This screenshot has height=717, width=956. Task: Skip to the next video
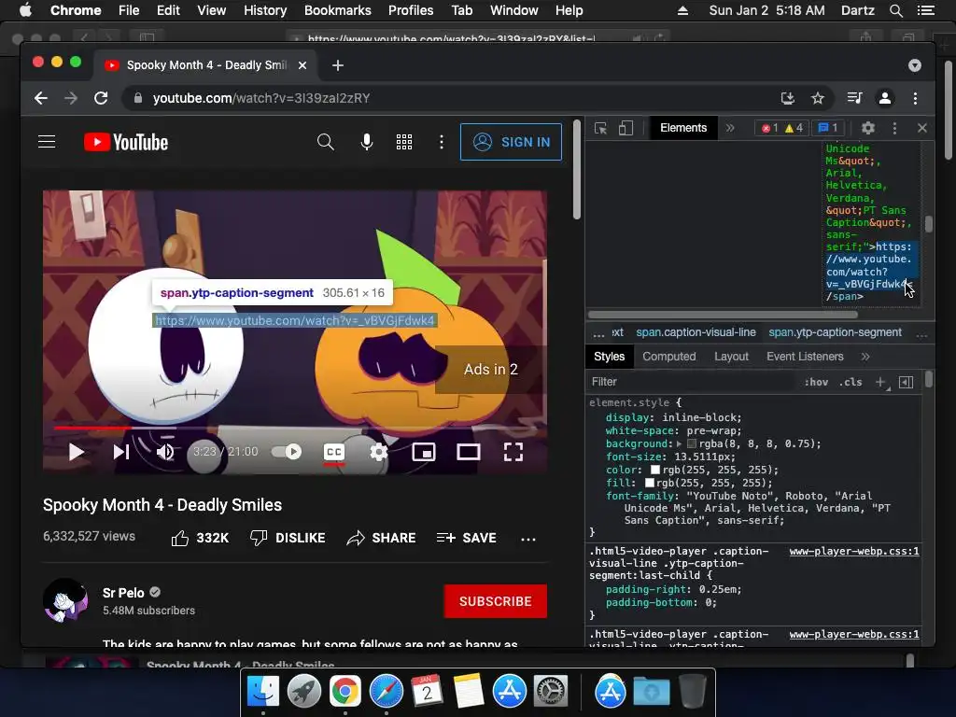click(x=121, y=452)
